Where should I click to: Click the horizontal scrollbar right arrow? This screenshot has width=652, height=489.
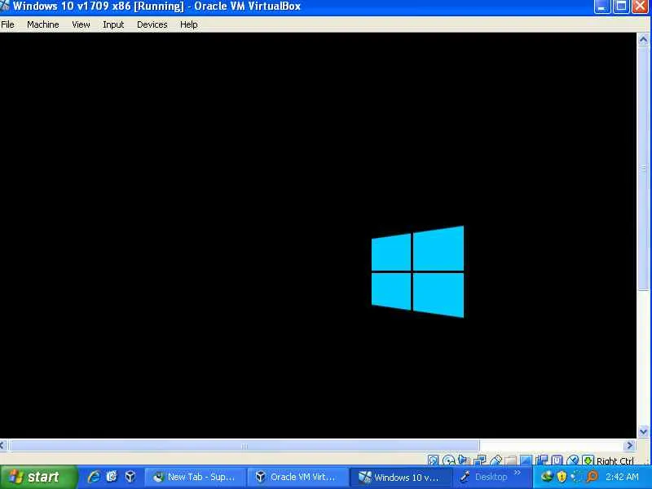pos(629,445)
